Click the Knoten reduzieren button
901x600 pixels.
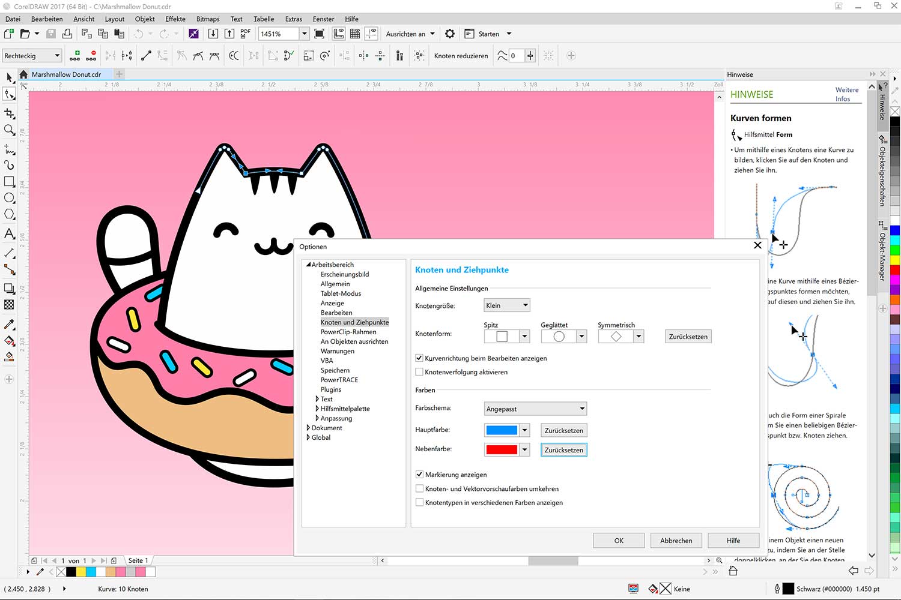461,55
